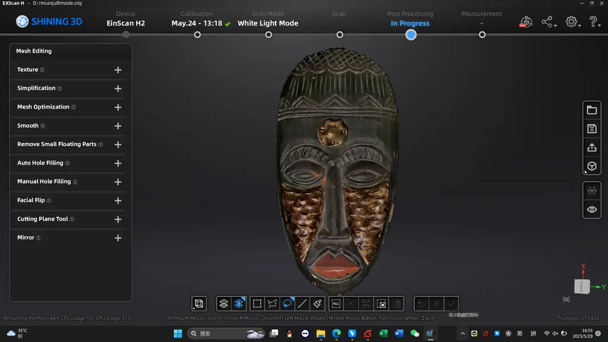608x342 pixels.
Task: Pick the line selection tool
Action: [x=302, y=303]
